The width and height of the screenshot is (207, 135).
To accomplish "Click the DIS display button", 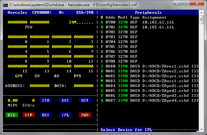I will click(65, 100).
